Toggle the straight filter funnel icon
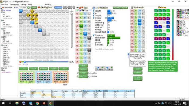The height and width of the screenshot is (106, 189). tap(93, 11)
